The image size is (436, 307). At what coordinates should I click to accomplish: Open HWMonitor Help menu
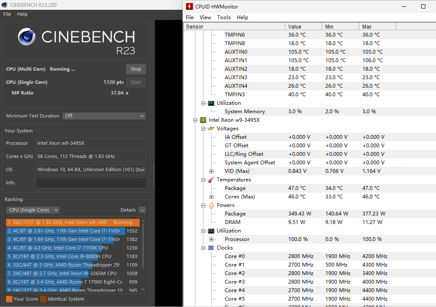click(x=242, y=17)
